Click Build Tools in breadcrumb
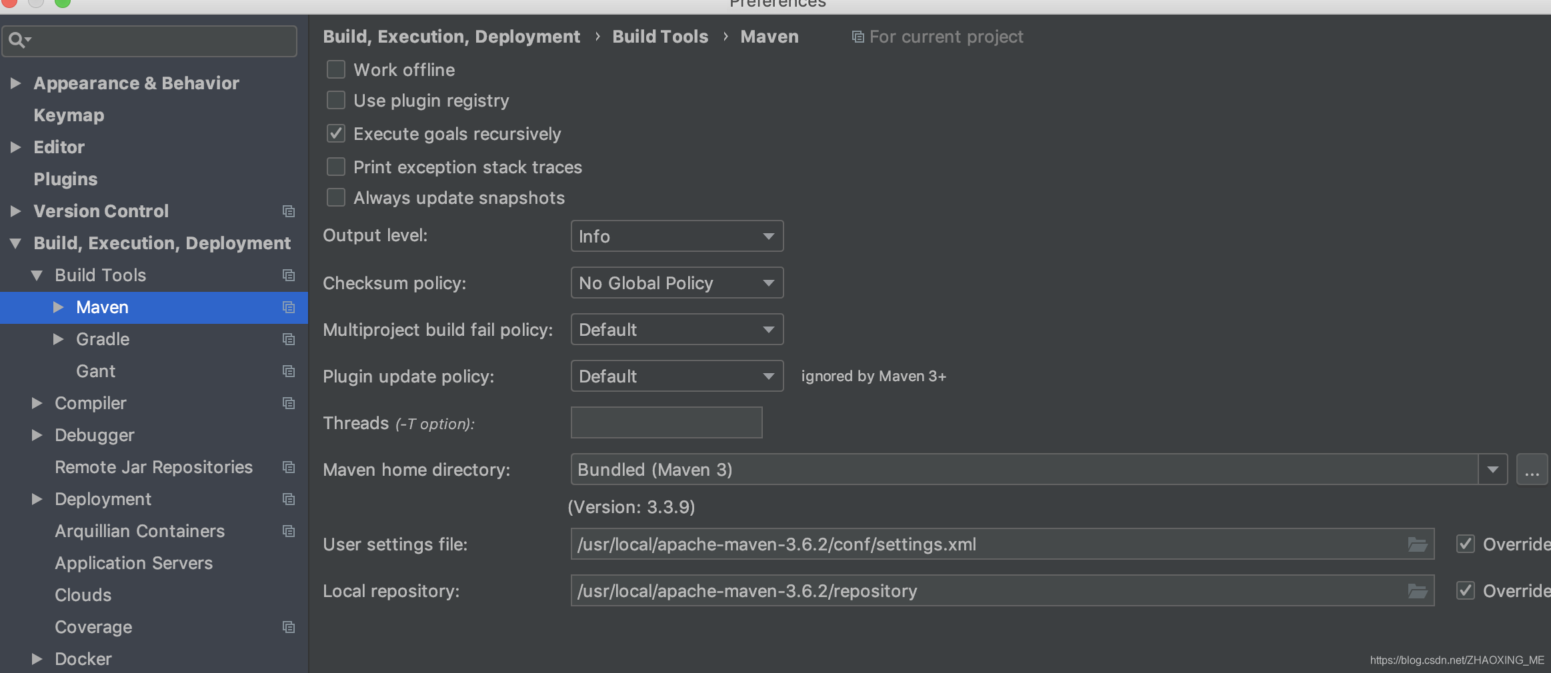This screenshot has height=673, width=1551. (x=660, y=37)
